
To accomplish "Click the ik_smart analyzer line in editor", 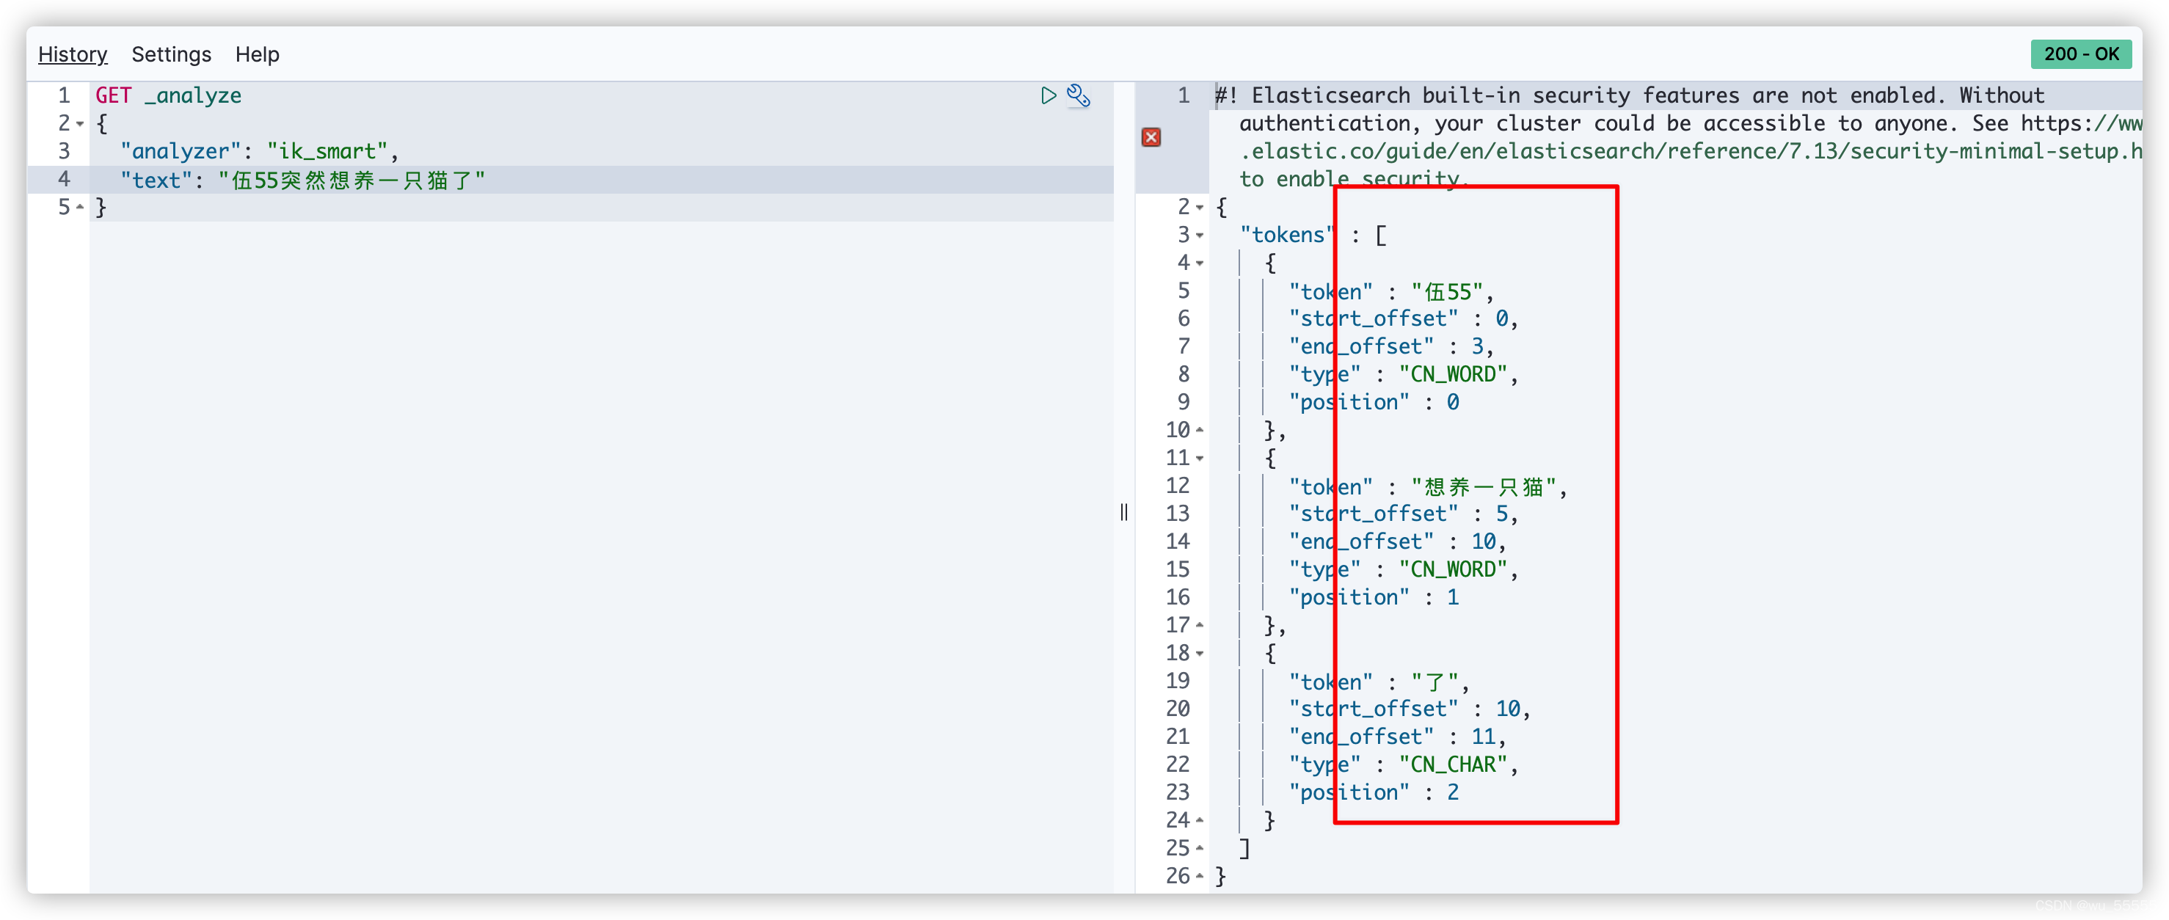I will 259,152.
